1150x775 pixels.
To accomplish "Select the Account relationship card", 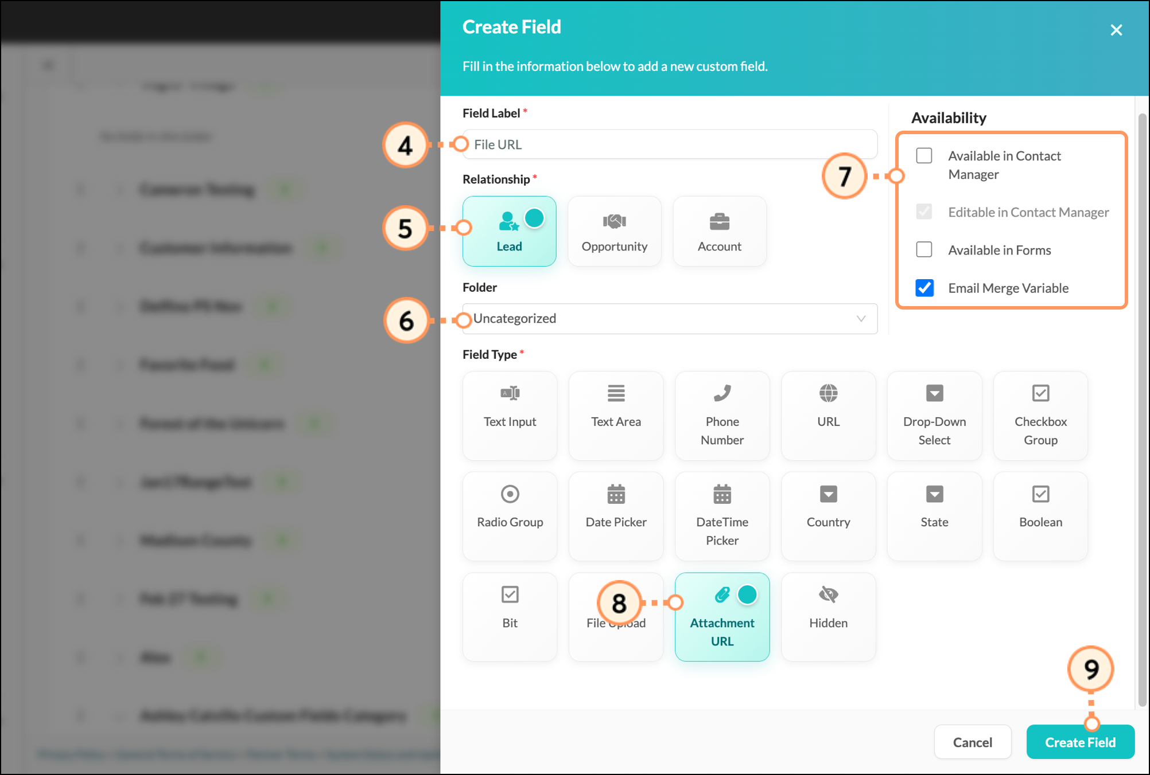I will pyautogui.click(x=719, y=231).
